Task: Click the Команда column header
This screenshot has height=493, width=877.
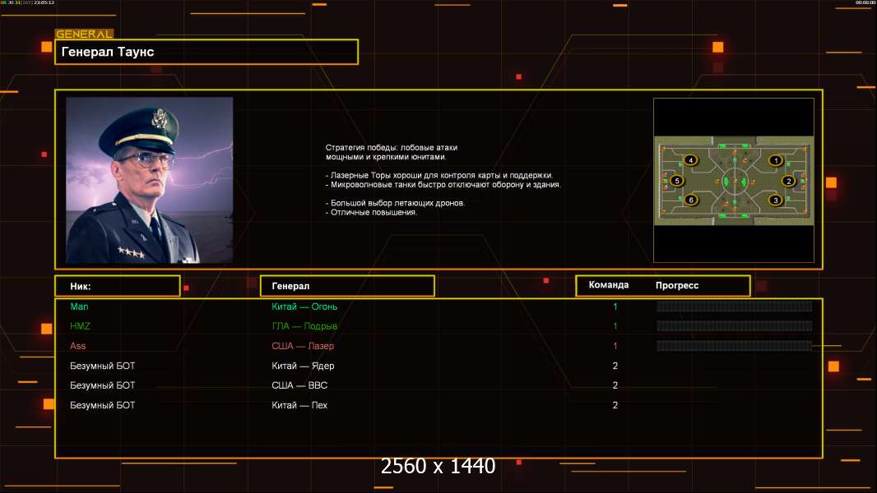Action: (x=609, y=285)
